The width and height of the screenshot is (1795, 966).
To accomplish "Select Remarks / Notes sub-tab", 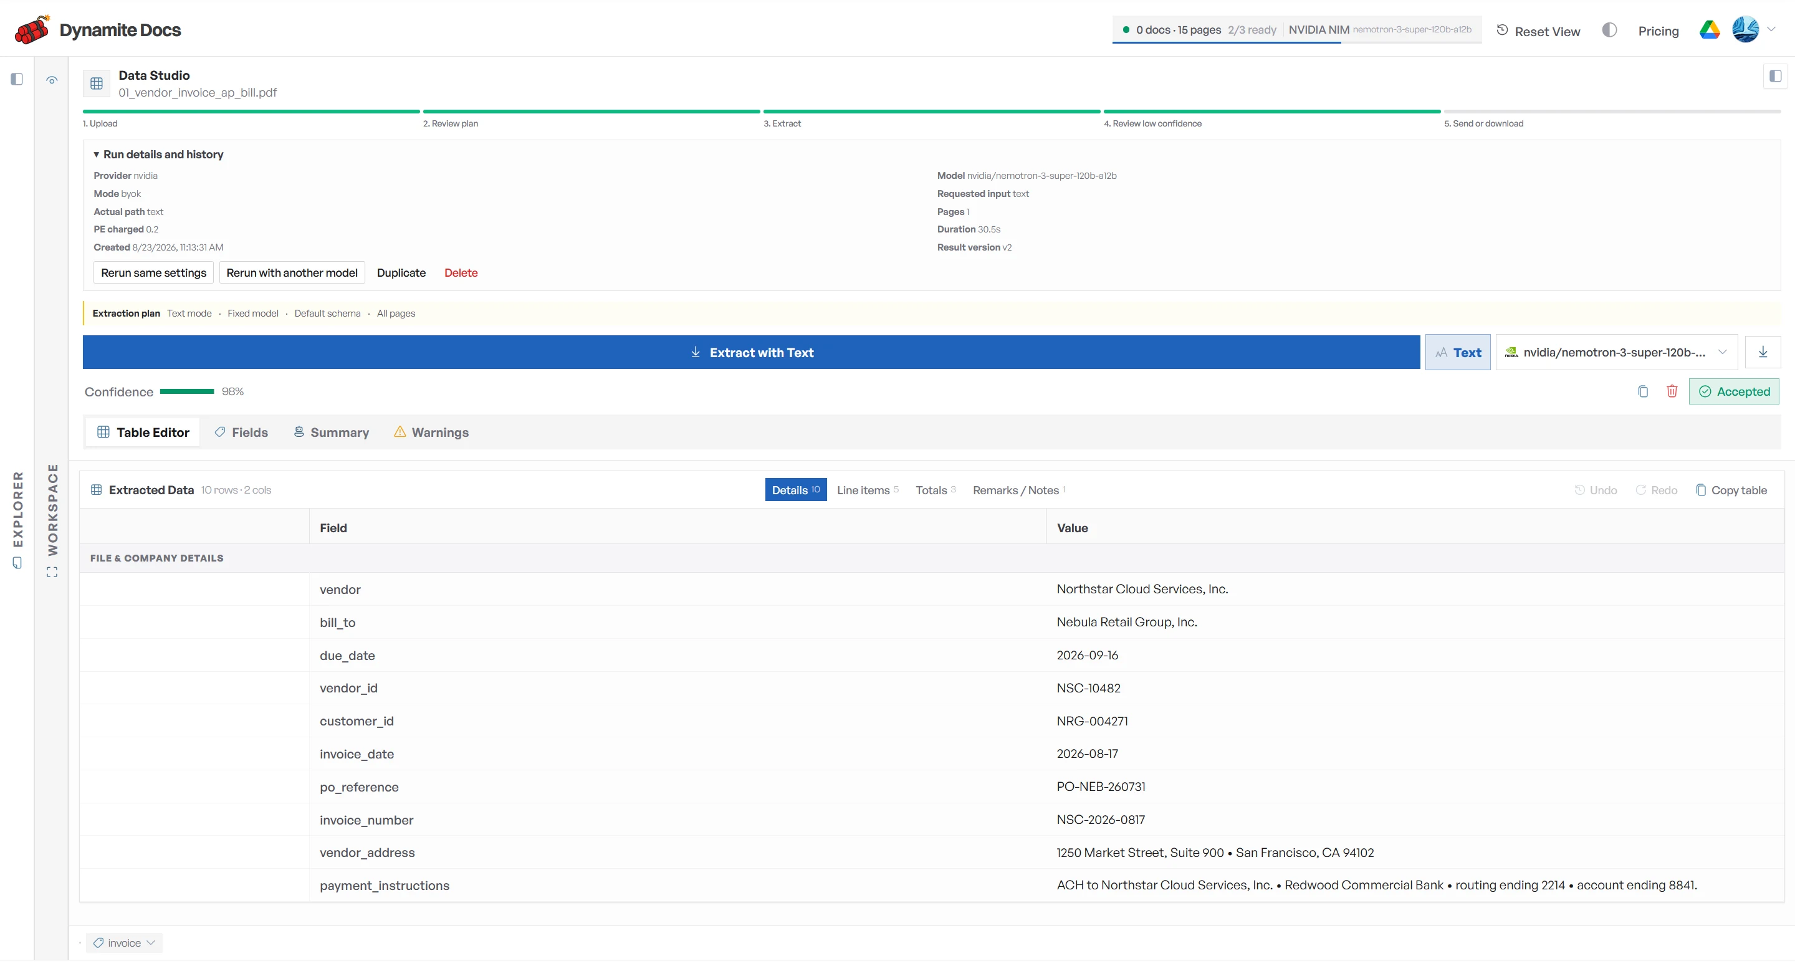I will coord(1019,490).
